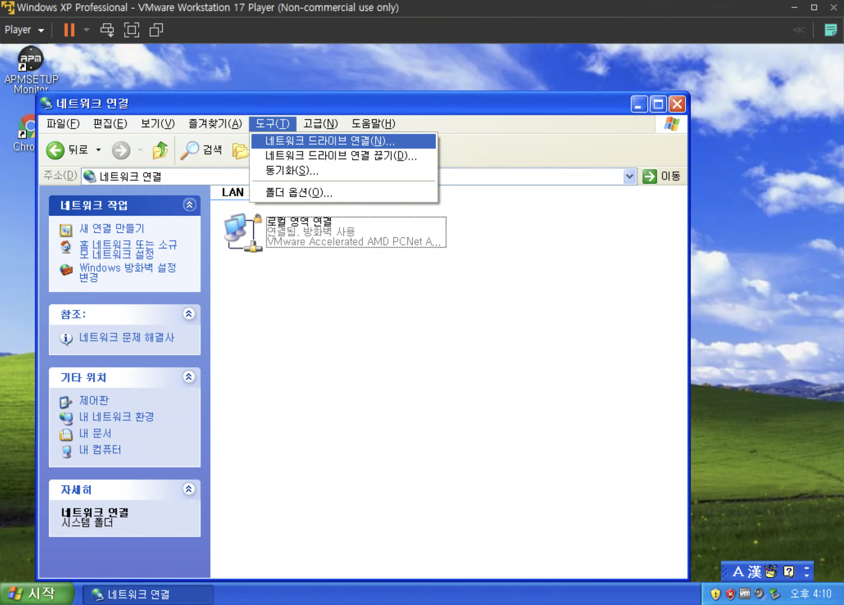844x605 pixels.
Task: Open the Search magnifier tool
Action: point(190,150)
